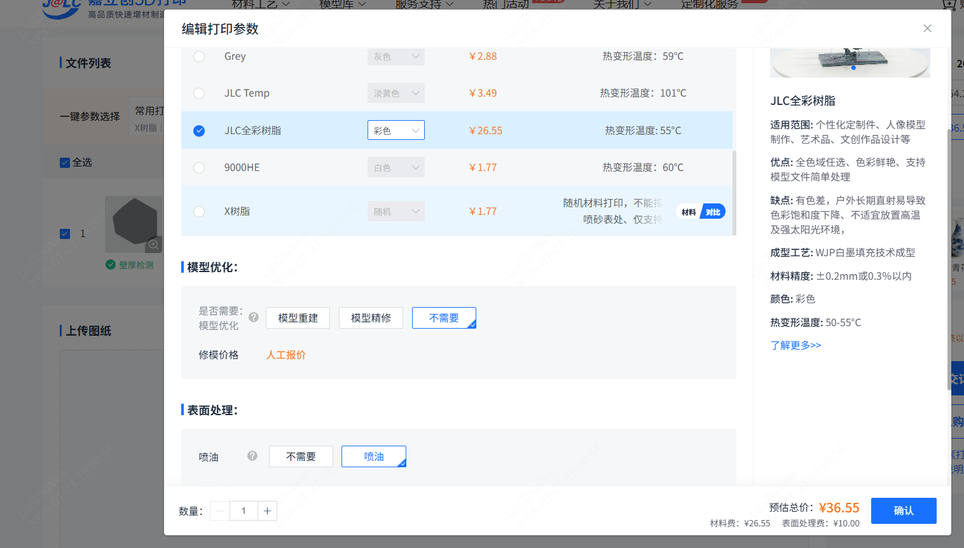The width and height of the screenshot is (964, 548).
Task: Increase quantity with the plus button
Action: 268,511
